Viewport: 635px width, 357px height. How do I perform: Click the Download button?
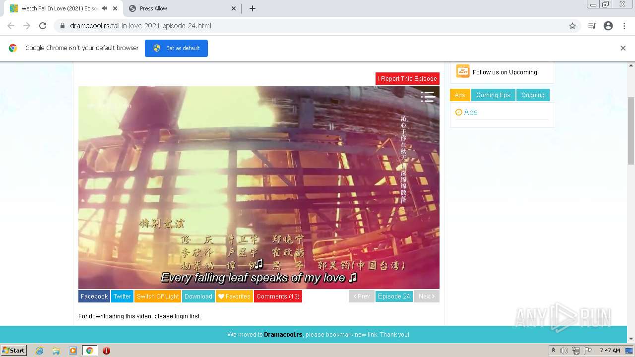tap(198, 296)
